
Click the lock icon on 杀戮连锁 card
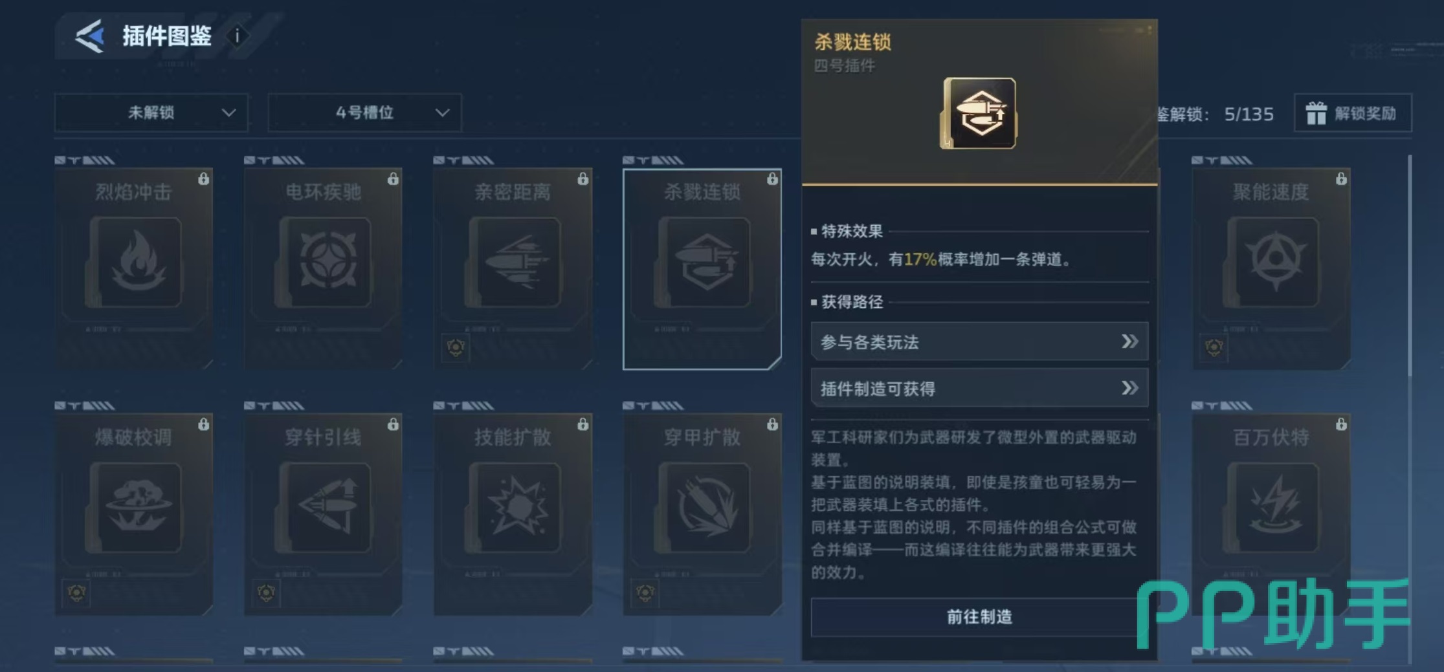point(772,179)
